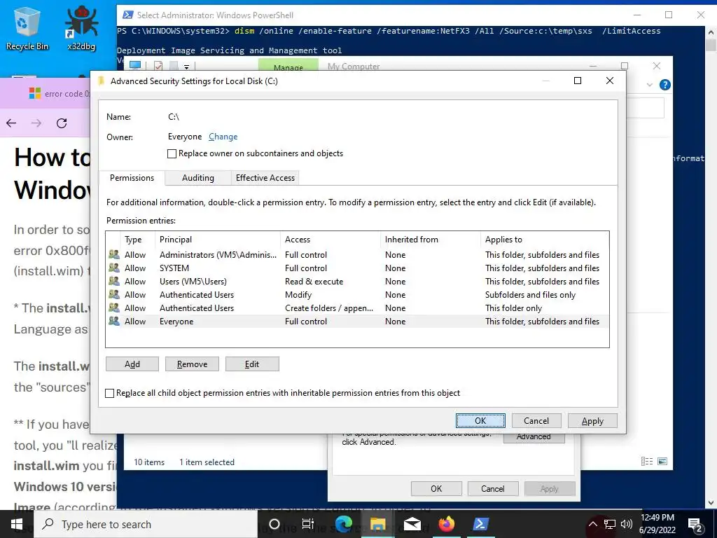The height and width of the screenshot is (538, 717).
Task: Open File Explorer from the taskbar
Action: [378, 524]
